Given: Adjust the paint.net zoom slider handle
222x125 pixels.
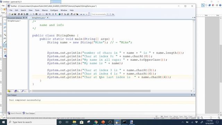Looking at the screenshot, I should [211, 118].
